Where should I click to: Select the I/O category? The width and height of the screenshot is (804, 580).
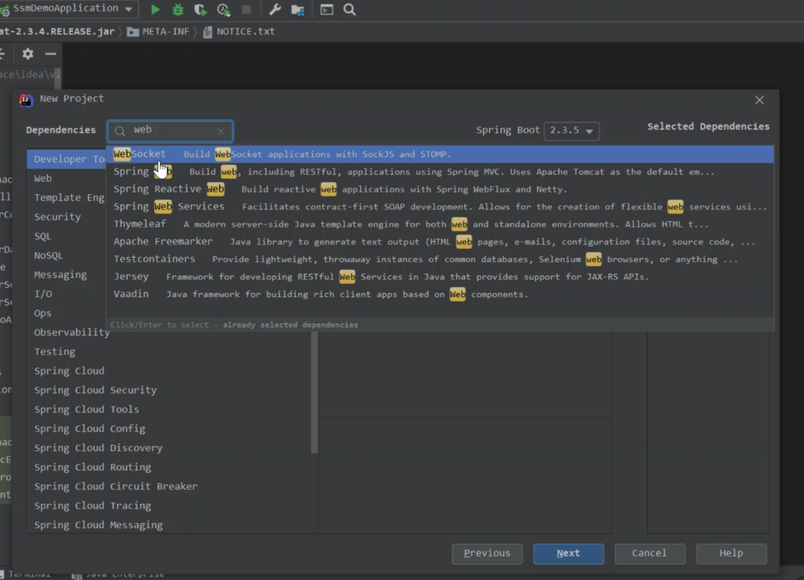click(67, 294)
